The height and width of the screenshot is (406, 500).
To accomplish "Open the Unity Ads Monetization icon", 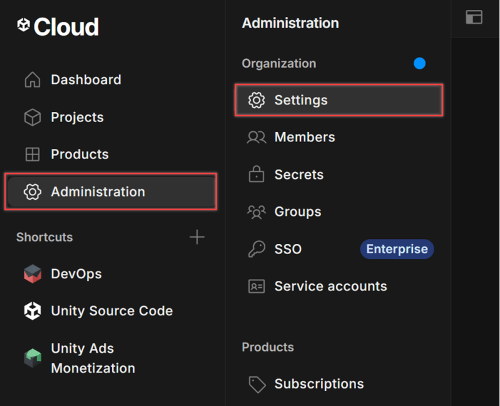I will pos(33,358).
